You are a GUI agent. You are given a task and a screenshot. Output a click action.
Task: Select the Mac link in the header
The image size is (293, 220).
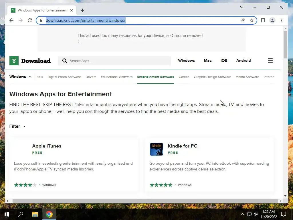click(x=208, y=61)
